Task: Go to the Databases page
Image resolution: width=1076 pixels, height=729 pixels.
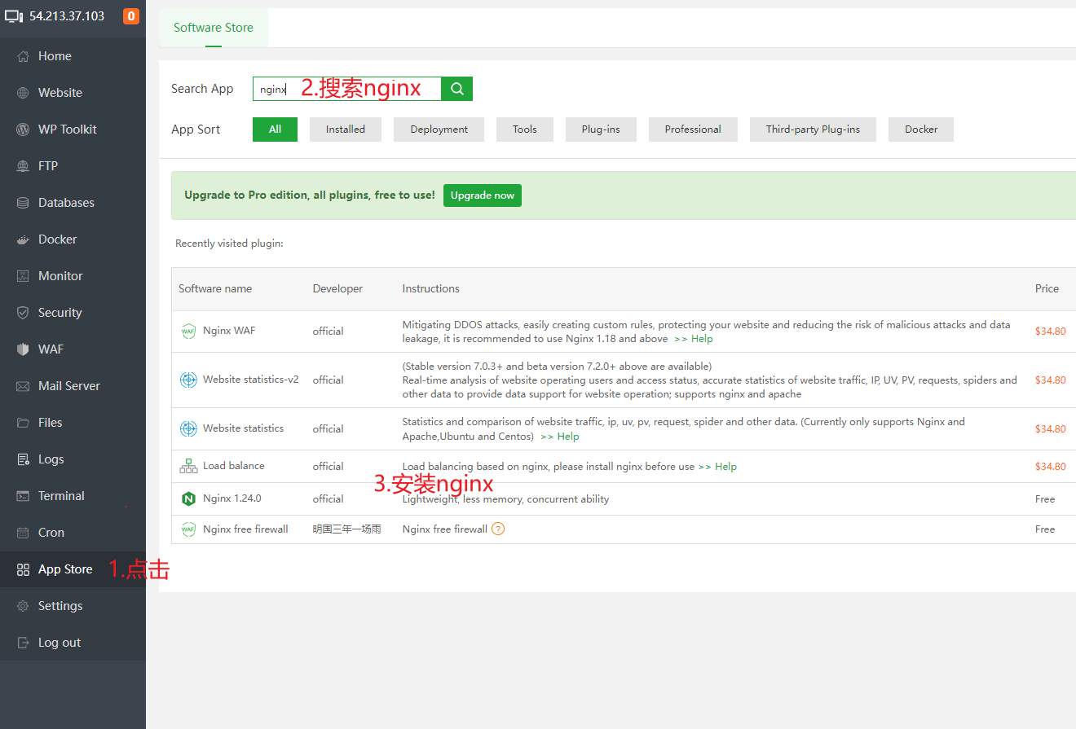Action: (x=66, y=203)
